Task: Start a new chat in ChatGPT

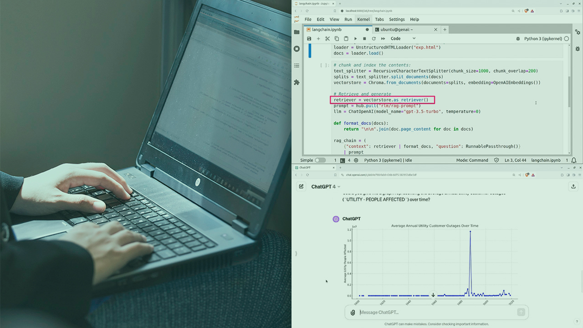Action: tap(301, 186)
